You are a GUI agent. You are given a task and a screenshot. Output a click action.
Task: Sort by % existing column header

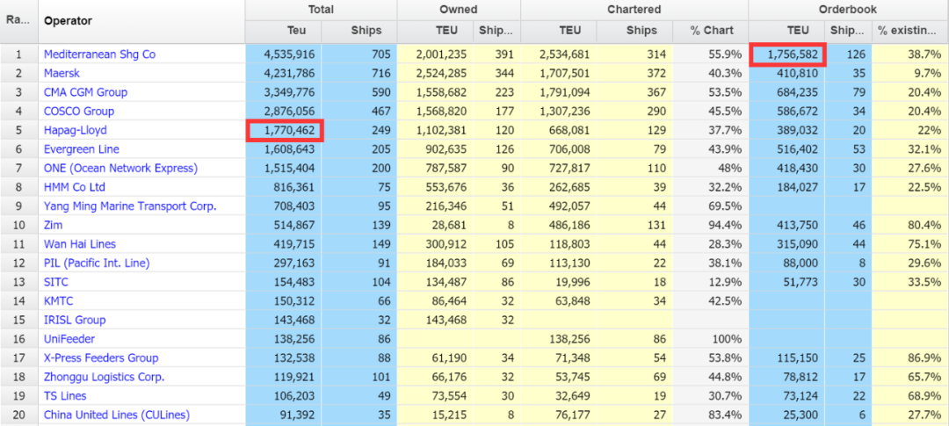coord(910,31)
